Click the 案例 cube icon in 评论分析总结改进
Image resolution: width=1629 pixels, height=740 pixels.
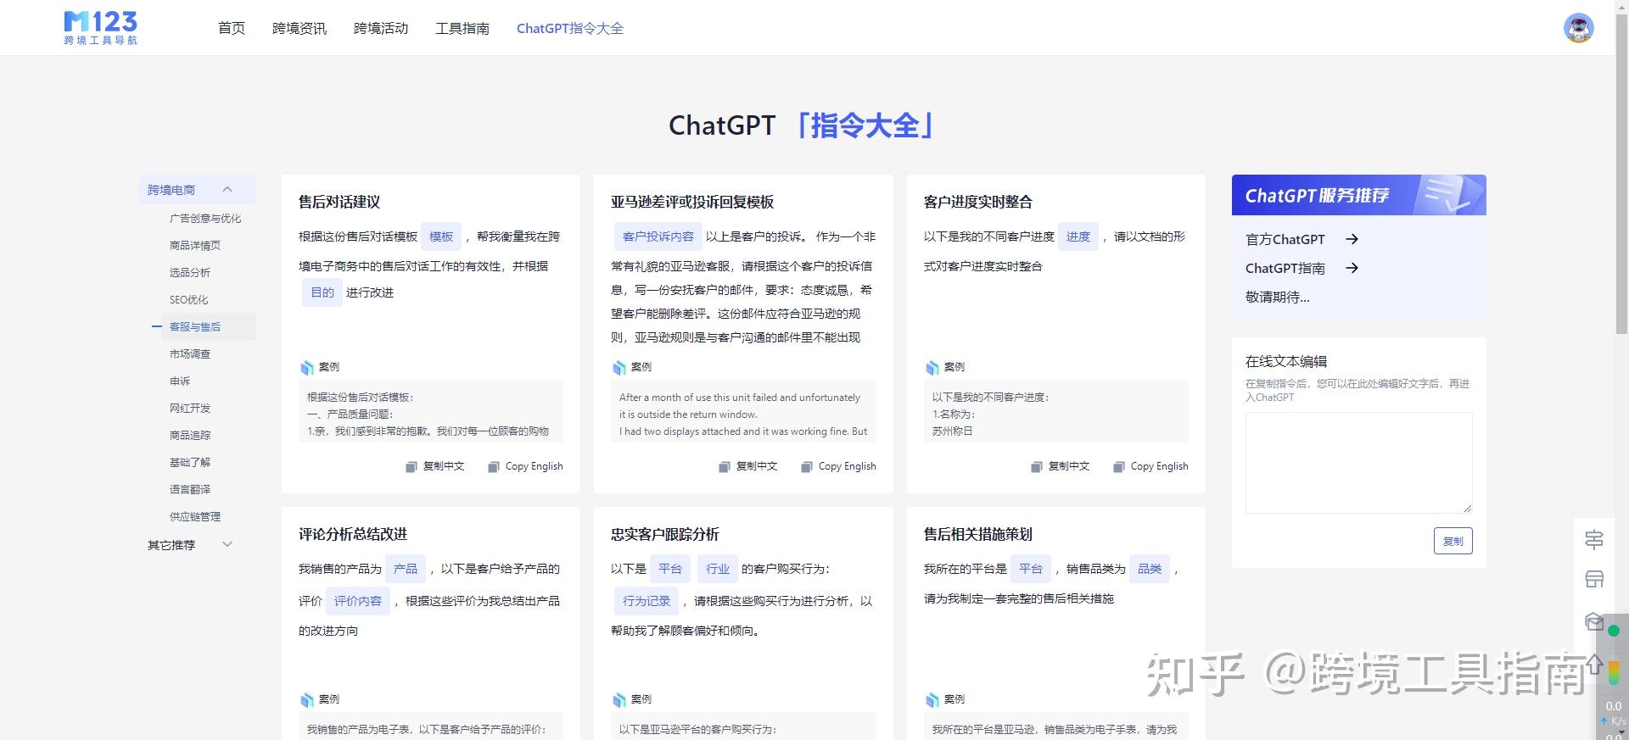[x=307, y=699]
